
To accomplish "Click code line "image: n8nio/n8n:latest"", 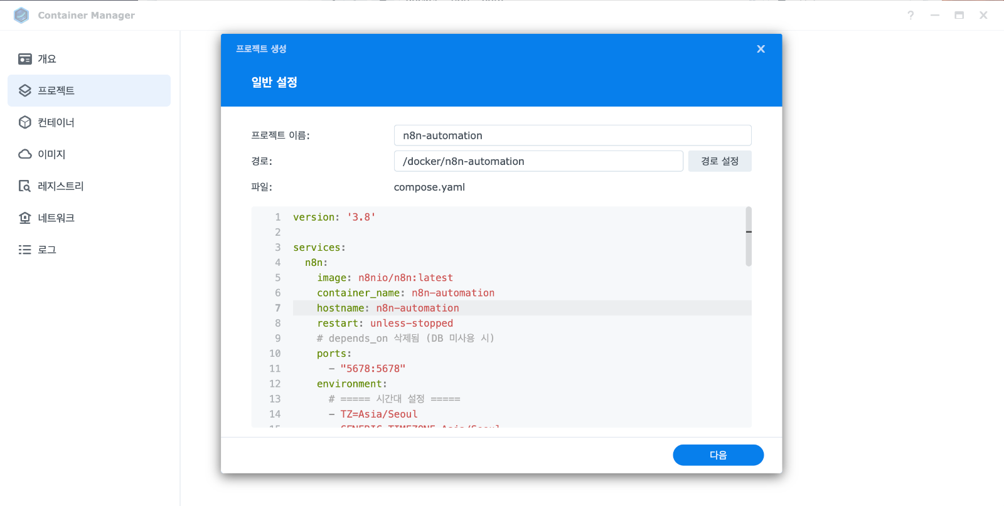I will [x=385, y=278].
